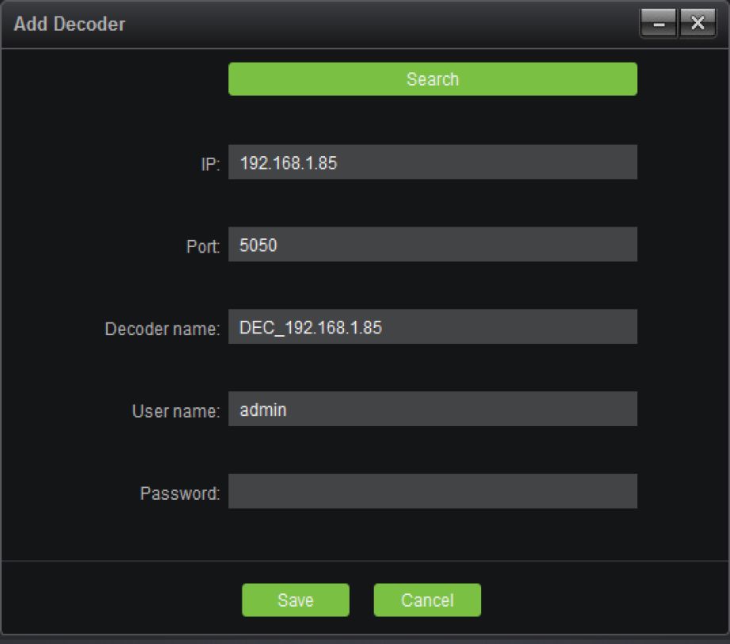Click the "admin" user name text
This screenshot has height=644, width=730.
[263, 410]
